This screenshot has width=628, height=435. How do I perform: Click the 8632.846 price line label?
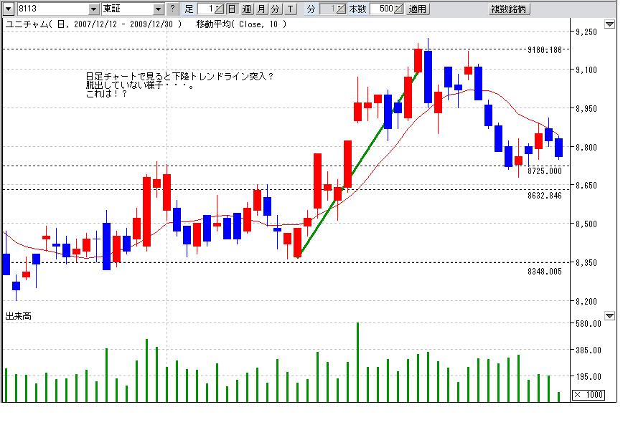[x=545, y=195]
